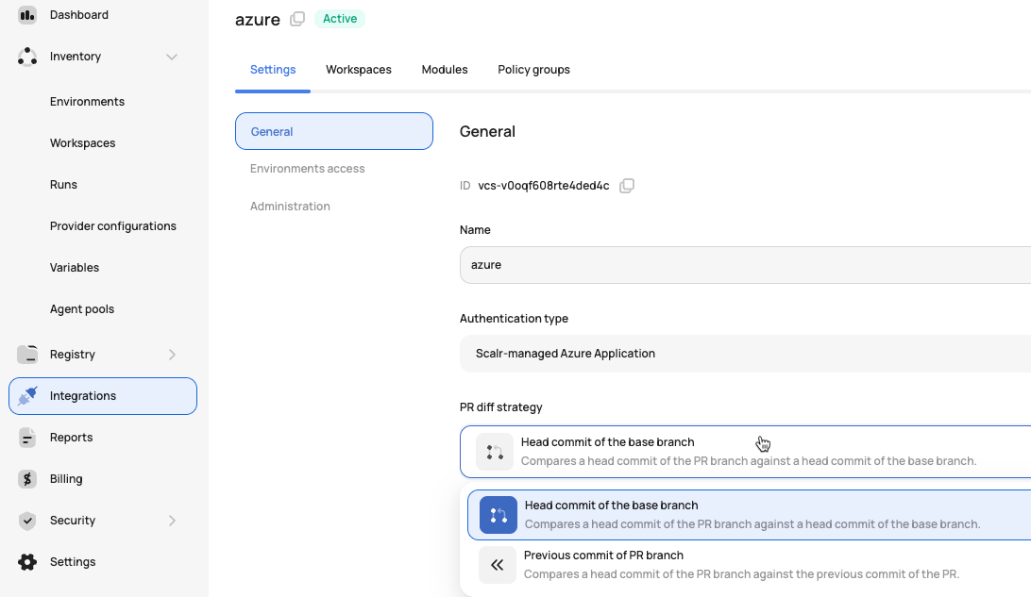Image resolution: width=1031 pixels, height=597 pixels.
Task: Select Previous commit of PR branch option
Action: (x=750, y=565)
